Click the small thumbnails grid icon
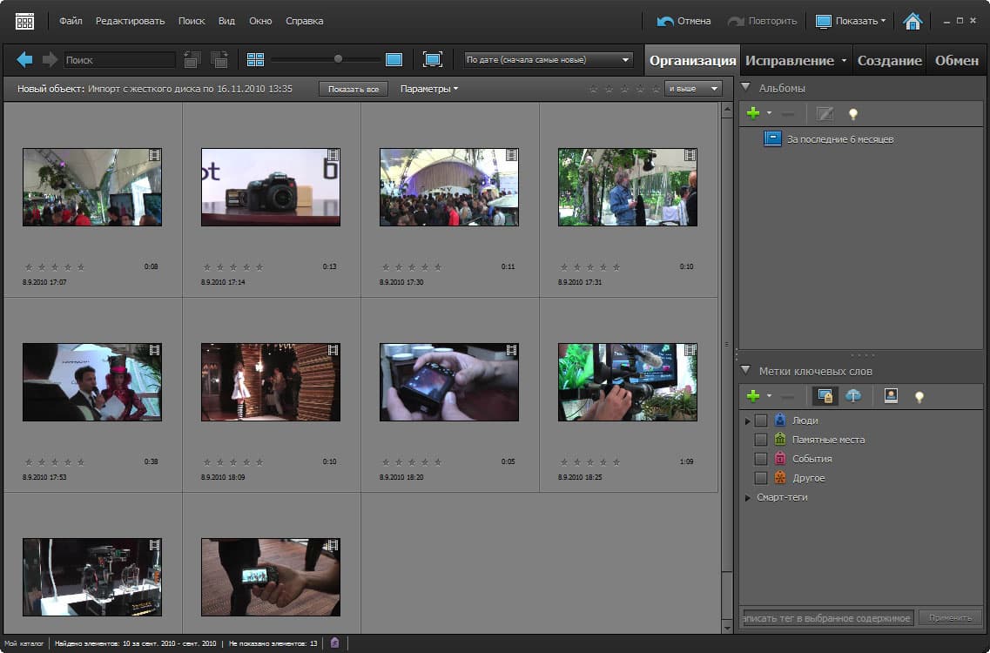Image resolution: width=990 pixels, height=653 pixels. (x=255, y=59)
